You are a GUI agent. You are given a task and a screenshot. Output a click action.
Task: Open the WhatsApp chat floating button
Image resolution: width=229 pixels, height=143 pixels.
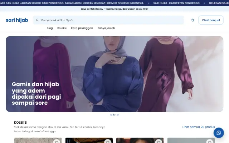click(x=219, y=133)
